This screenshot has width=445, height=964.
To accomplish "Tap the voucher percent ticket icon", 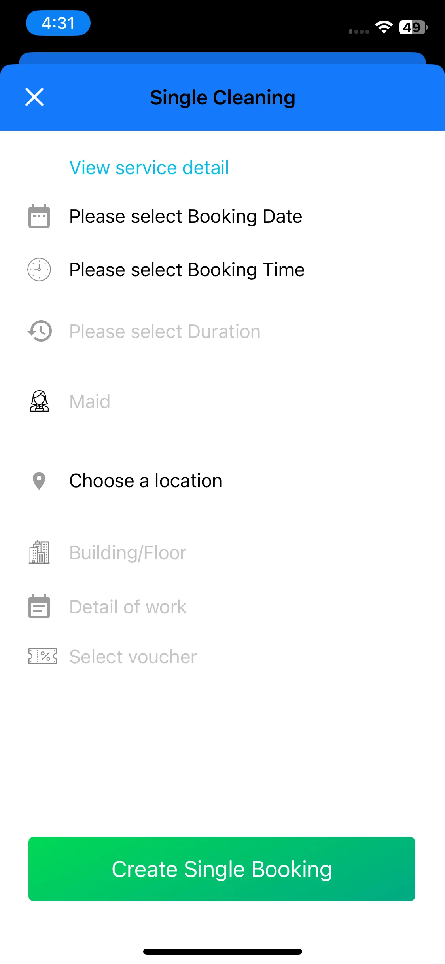I will coord(43,656).
